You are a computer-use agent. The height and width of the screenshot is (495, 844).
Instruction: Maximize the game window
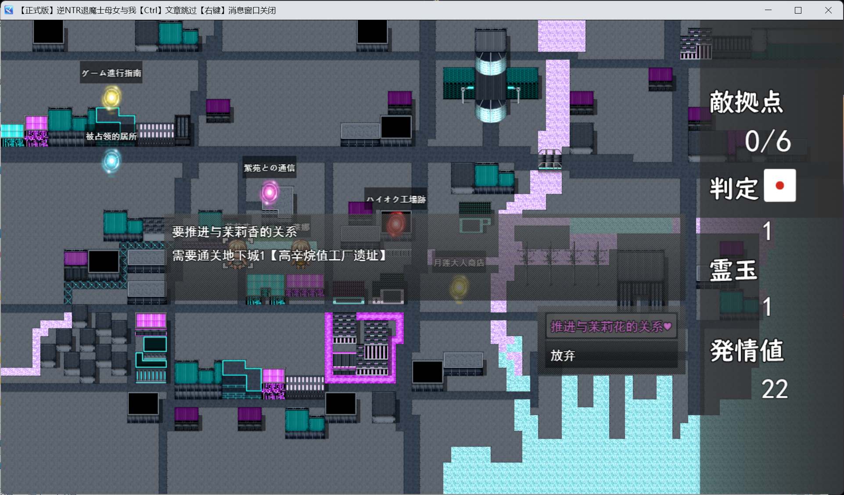point(798,10)
